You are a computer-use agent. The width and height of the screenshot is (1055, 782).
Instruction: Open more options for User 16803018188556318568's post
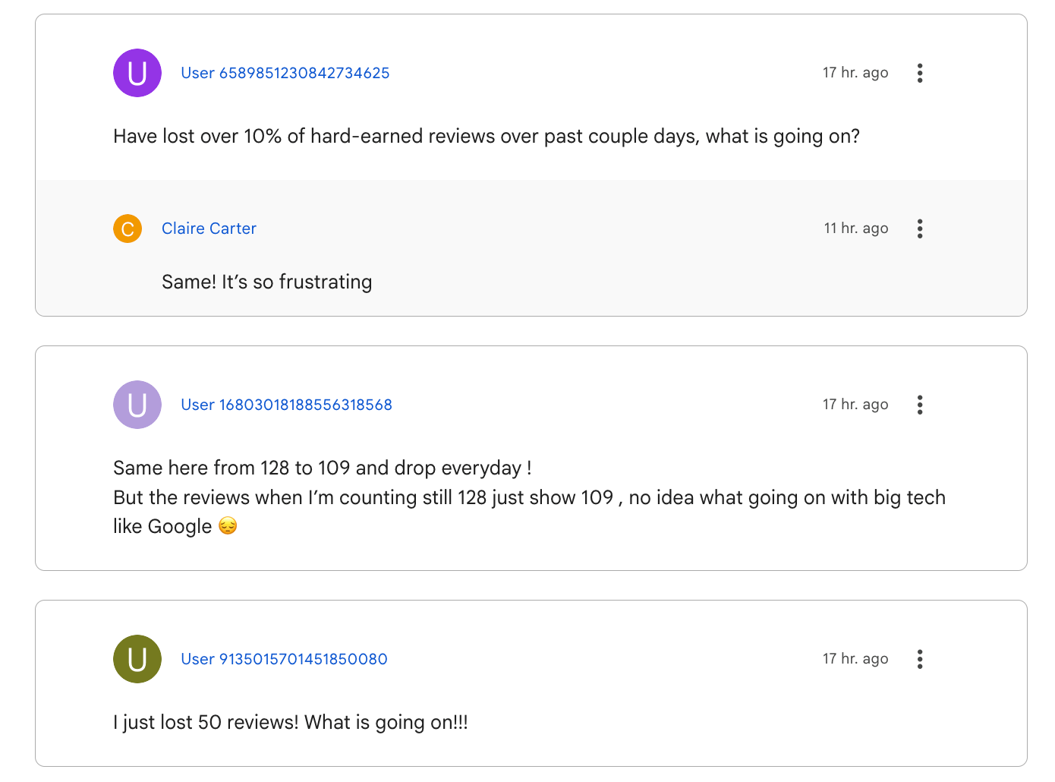tap(919, 405)
